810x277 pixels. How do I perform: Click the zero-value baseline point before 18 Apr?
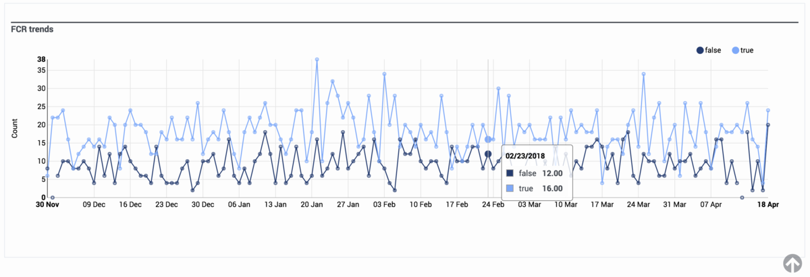(742, 197)
